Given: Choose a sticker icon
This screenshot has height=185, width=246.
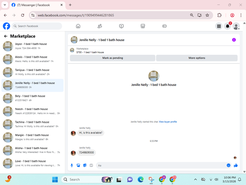Looking at the screenshot, I should [x=85, y=165].
